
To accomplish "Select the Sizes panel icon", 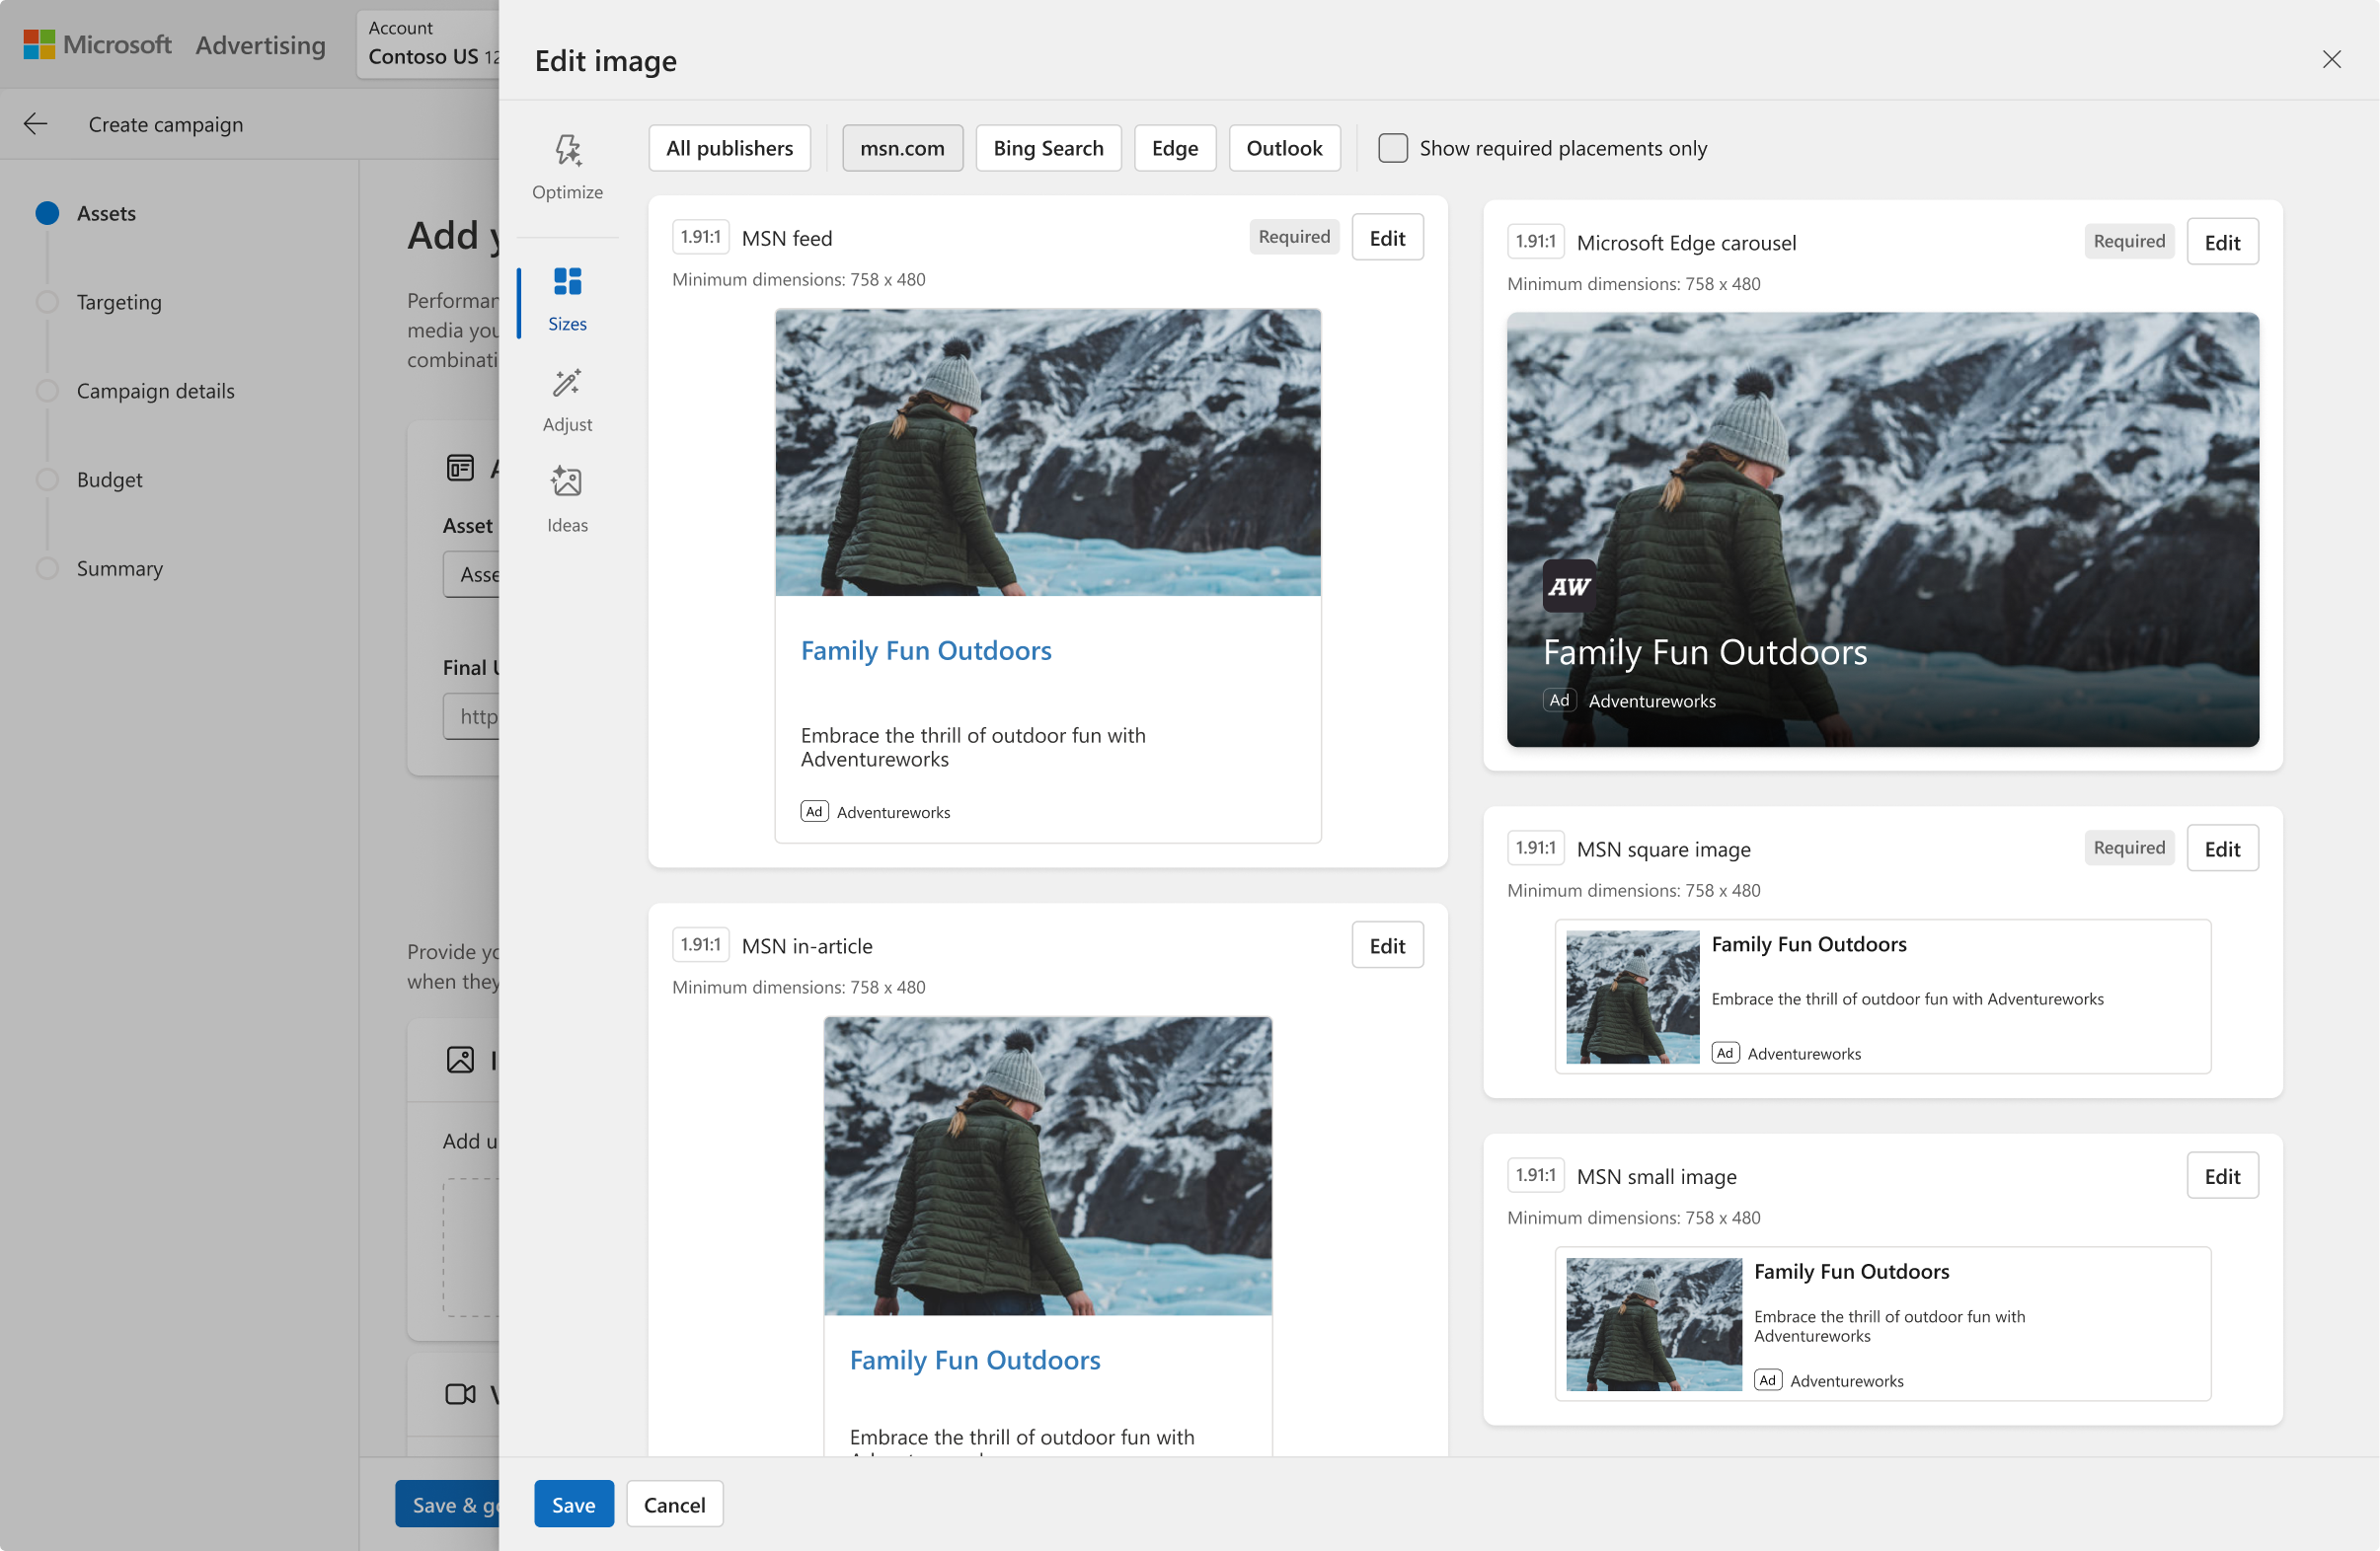I will pos(568,282).
